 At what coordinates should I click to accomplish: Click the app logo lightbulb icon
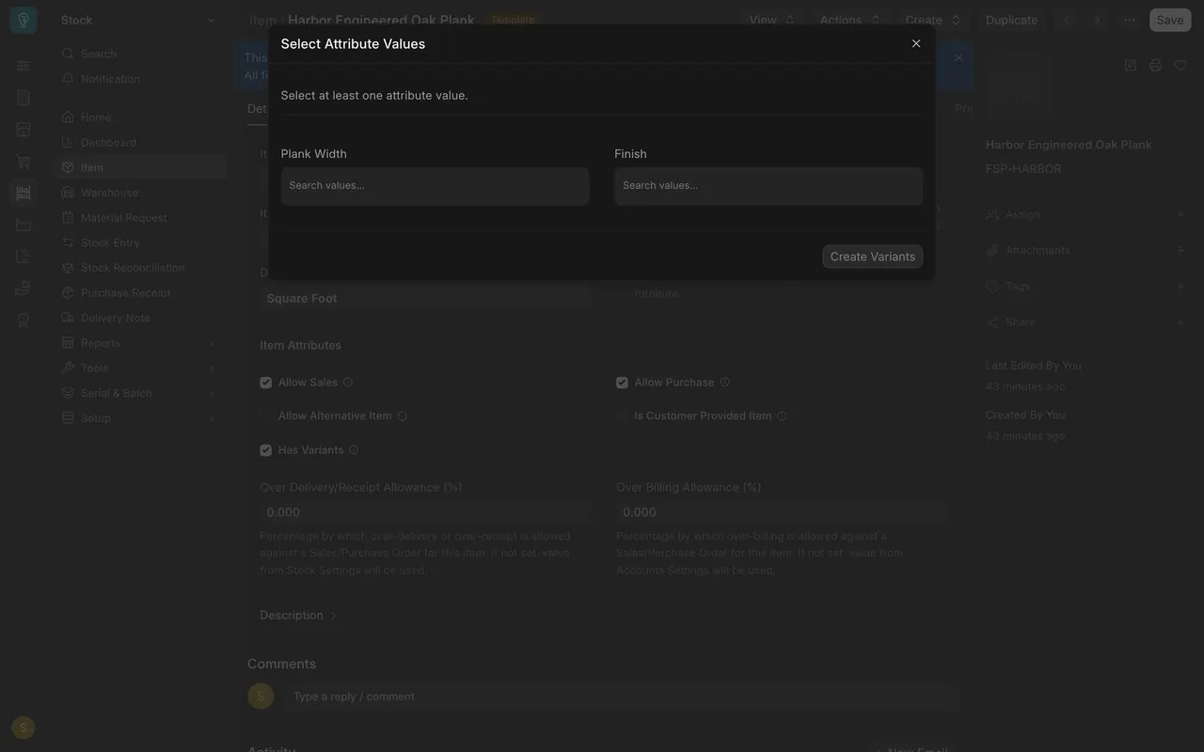(x=24, y=20)
